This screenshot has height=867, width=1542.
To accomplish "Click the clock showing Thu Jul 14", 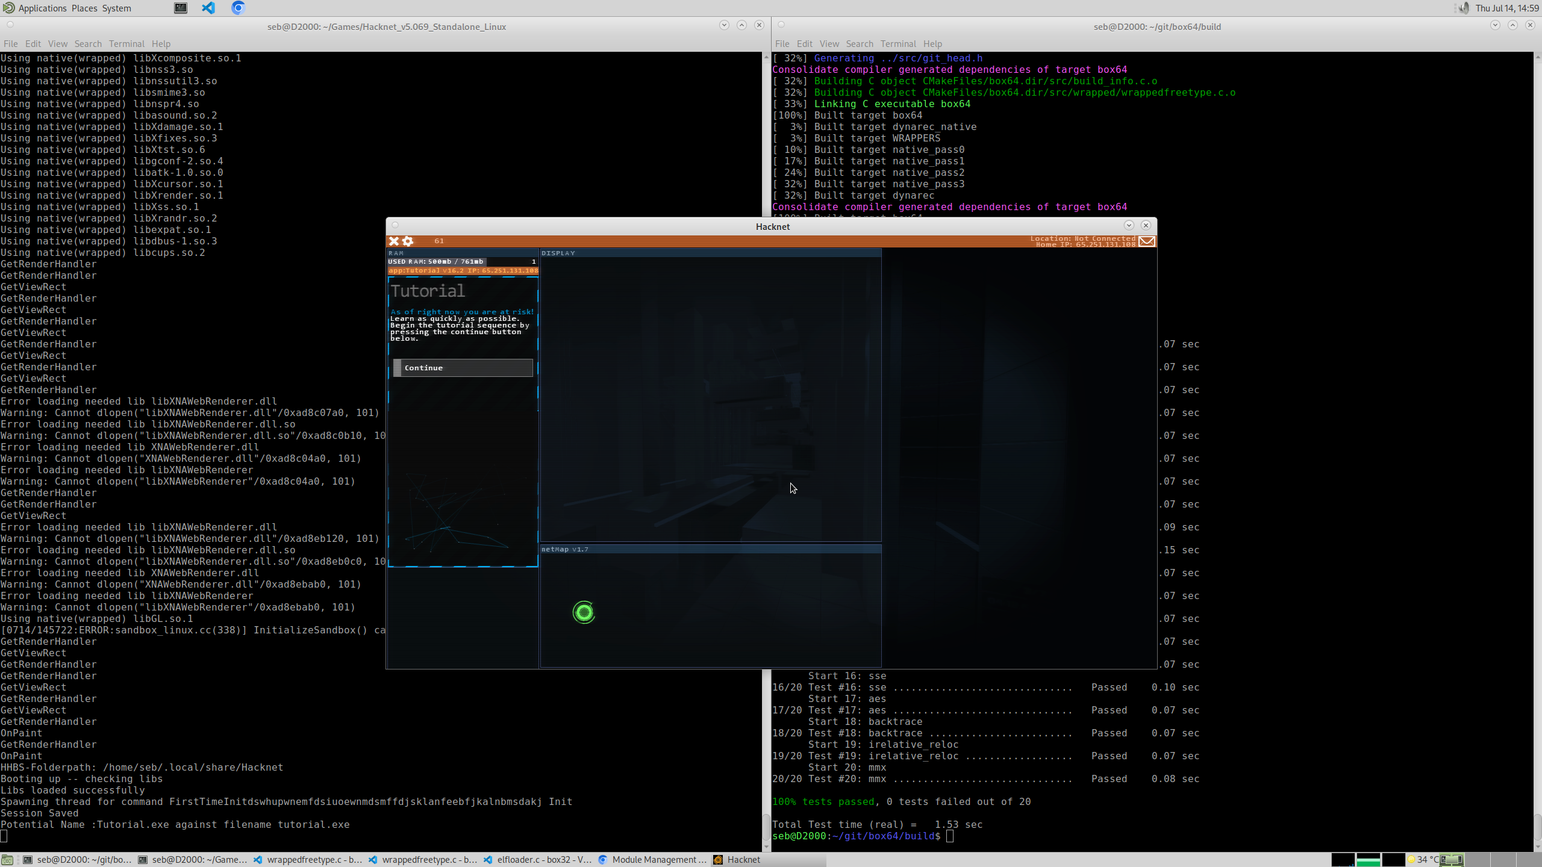I will (x=1507, y=8).
